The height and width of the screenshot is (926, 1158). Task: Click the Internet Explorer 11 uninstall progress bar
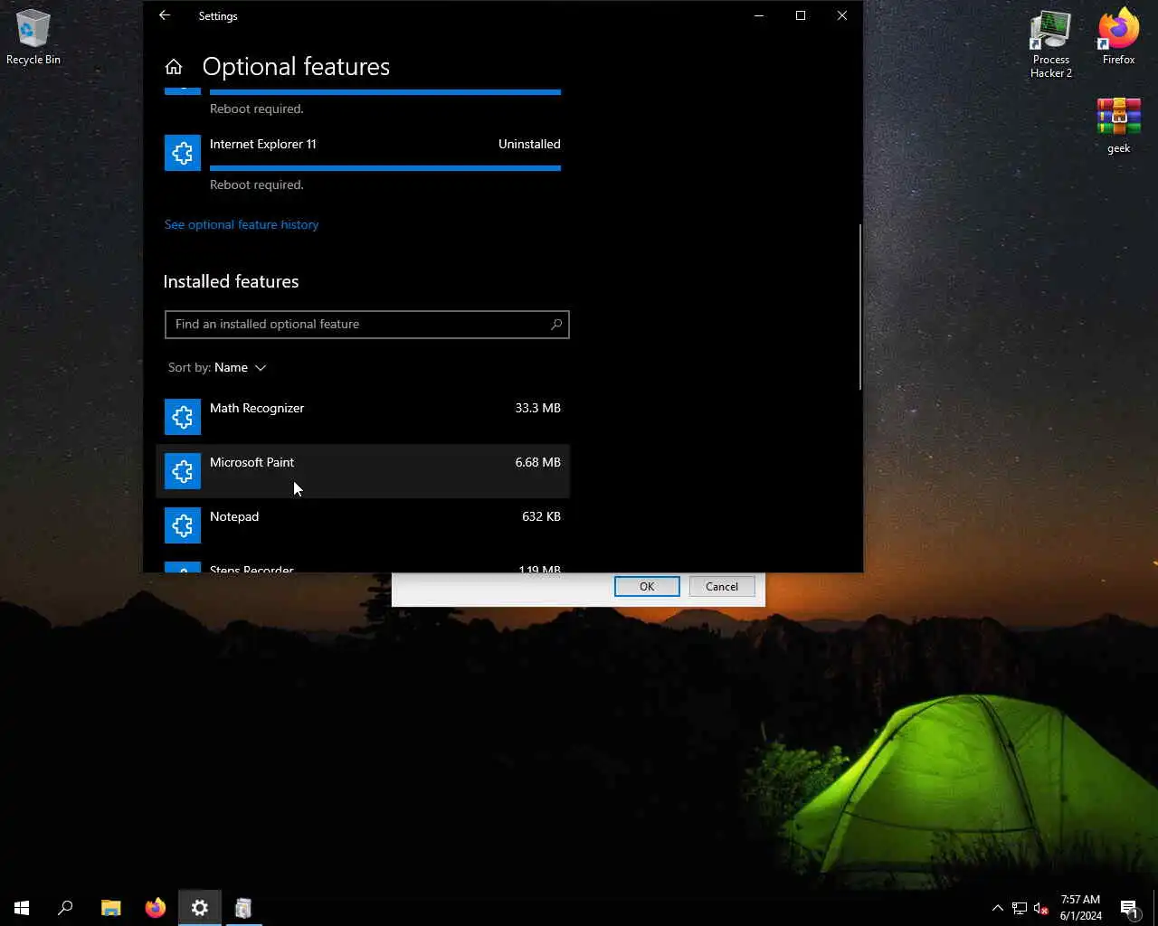[x=385, y=168]
